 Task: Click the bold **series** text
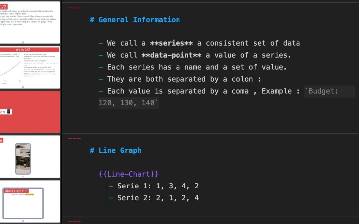171,43
